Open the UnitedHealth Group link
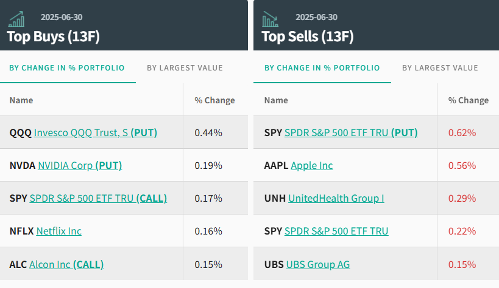 point(336,198)
